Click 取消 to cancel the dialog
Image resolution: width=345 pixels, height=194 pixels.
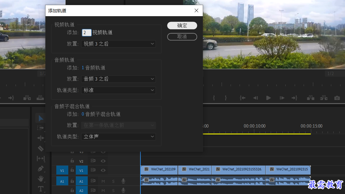[x=182, y=37]
